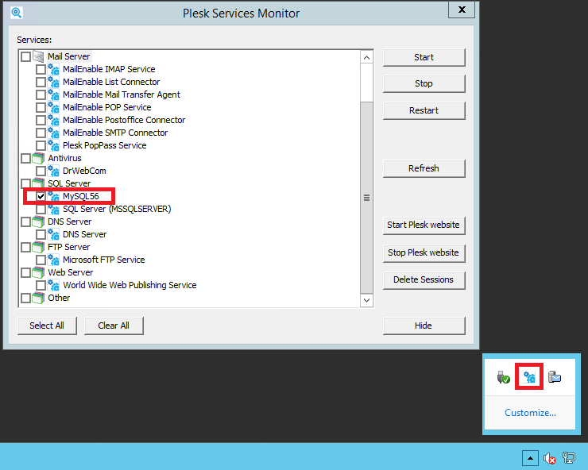Click the Web Server group icon
Image resolution: width=588 pixels, height=470 pixels.
tap(39, 272)
